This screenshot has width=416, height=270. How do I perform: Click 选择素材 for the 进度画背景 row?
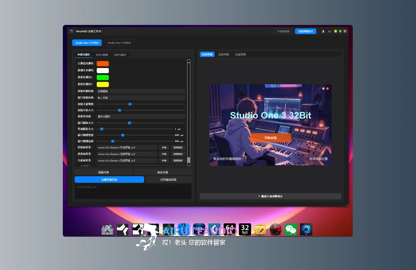point(178,154)
